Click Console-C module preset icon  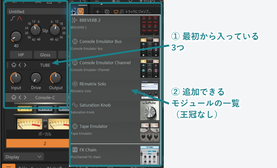coord(14,97)
